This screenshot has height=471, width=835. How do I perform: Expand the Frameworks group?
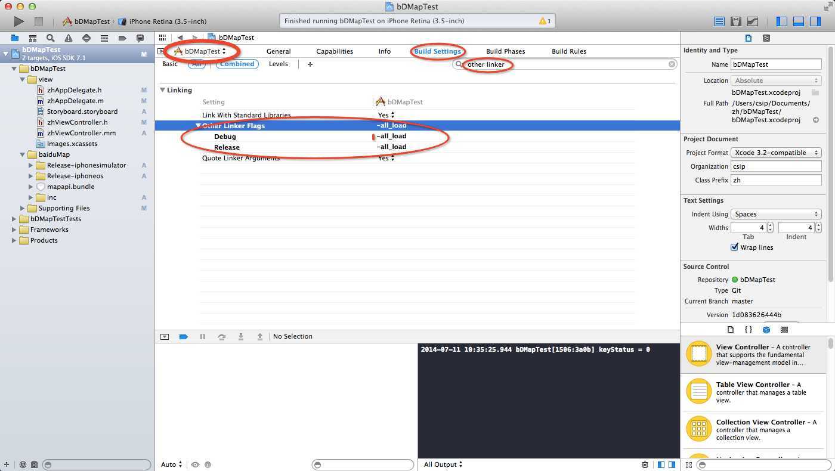[x=14, y=230]
